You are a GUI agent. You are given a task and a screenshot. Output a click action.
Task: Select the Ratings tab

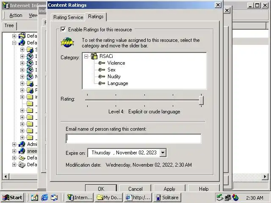click(96, 16)
